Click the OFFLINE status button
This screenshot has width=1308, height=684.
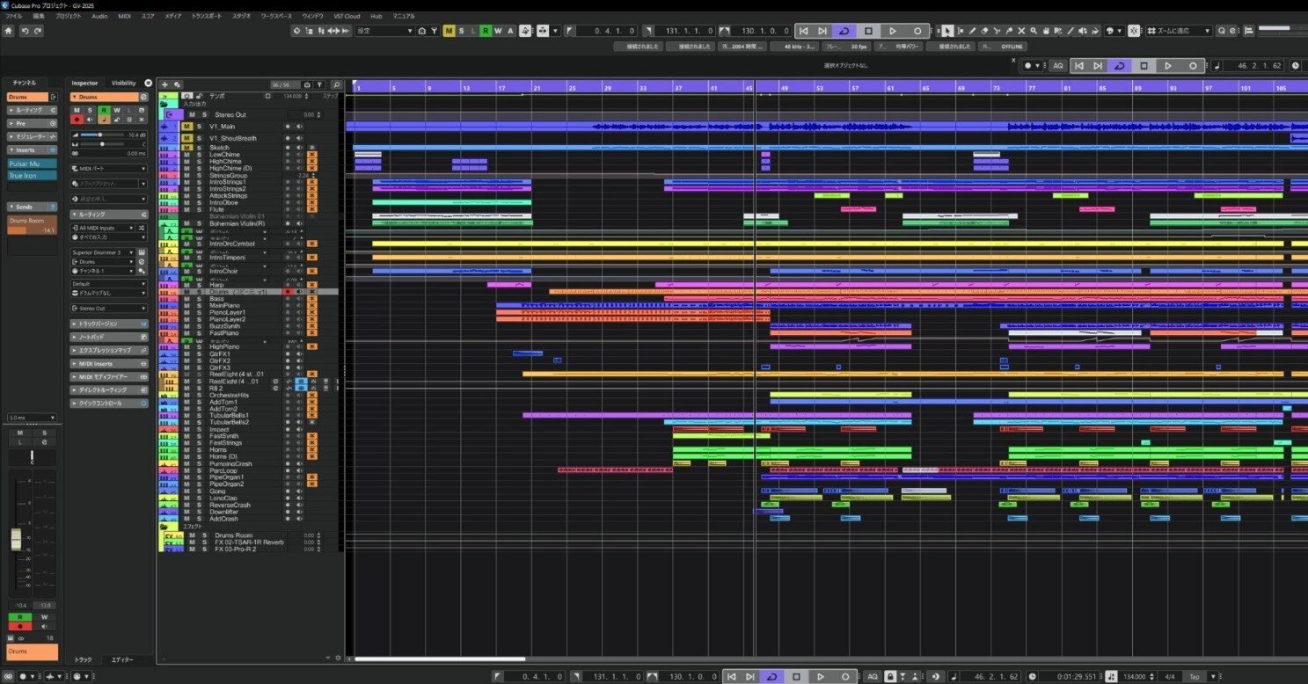point(1012,47)
